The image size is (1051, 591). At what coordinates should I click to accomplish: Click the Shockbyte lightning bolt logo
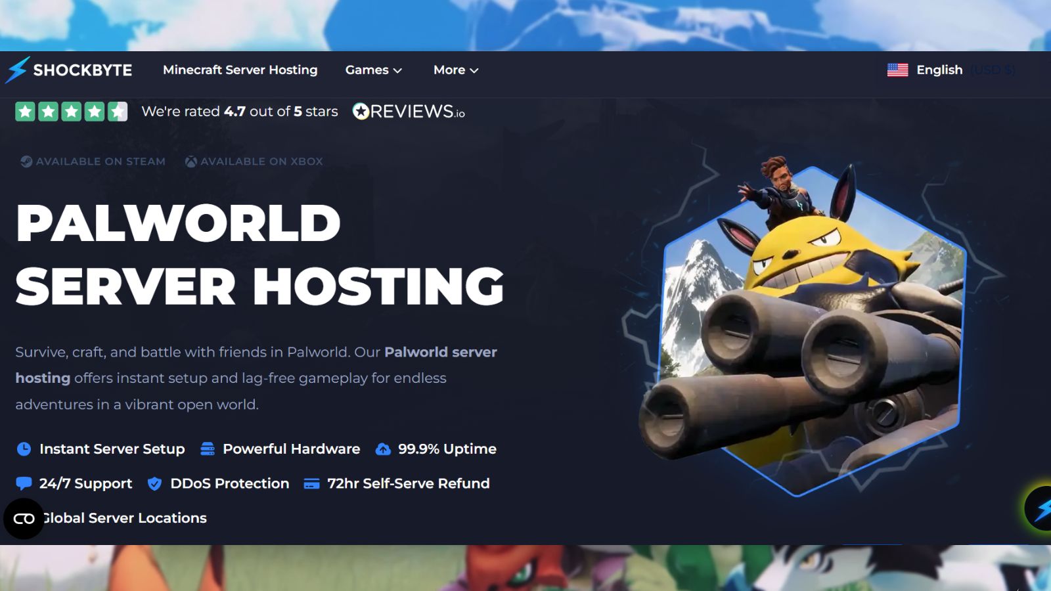pos(16,70)
